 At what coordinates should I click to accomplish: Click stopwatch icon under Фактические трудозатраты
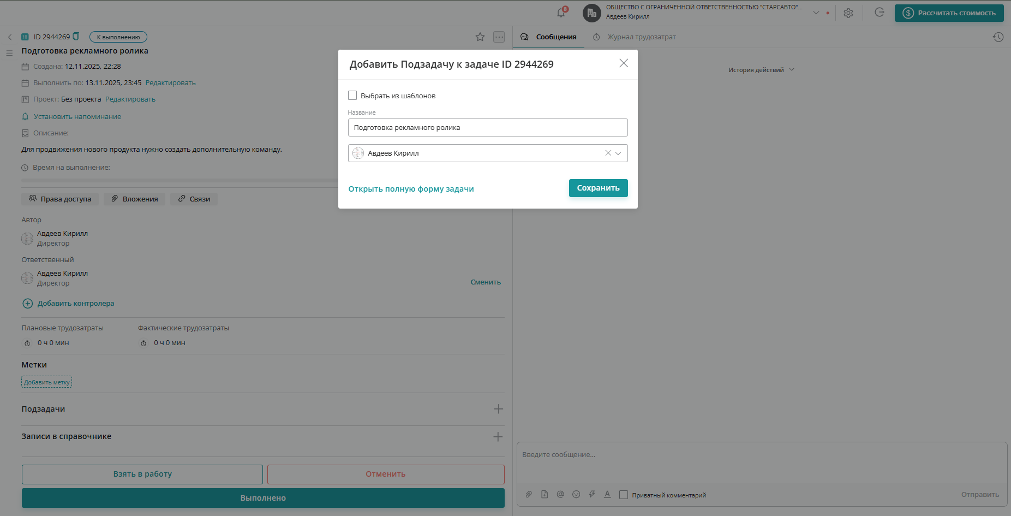[143, 343]
